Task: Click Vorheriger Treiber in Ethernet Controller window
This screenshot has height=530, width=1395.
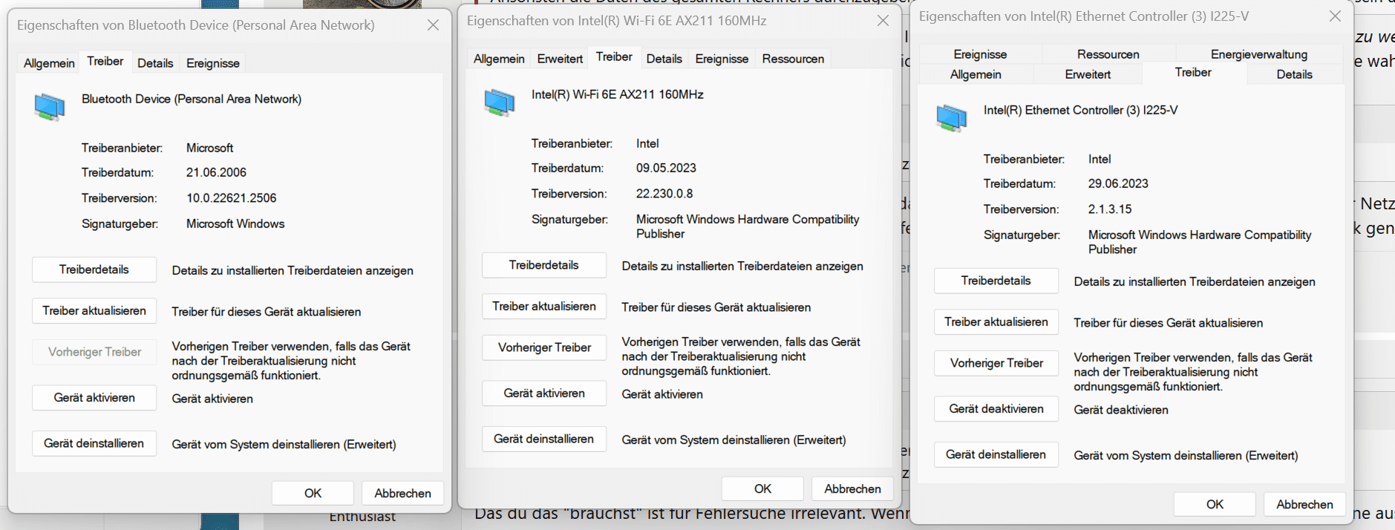Action: point(996,363)
